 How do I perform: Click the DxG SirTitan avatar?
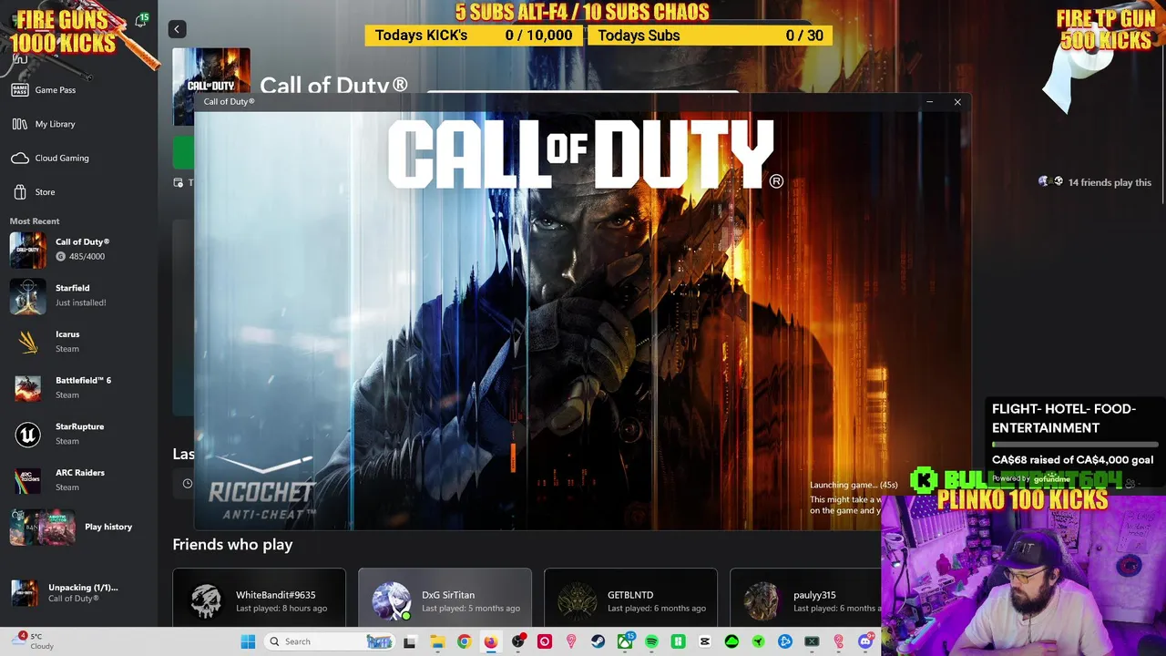[x=392, y=601]
